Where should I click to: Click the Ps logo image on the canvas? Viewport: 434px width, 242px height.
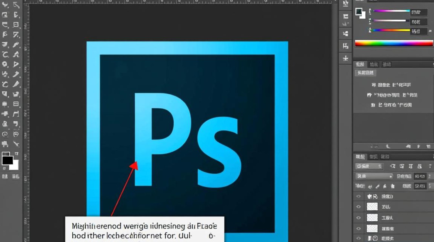[187, 142]
